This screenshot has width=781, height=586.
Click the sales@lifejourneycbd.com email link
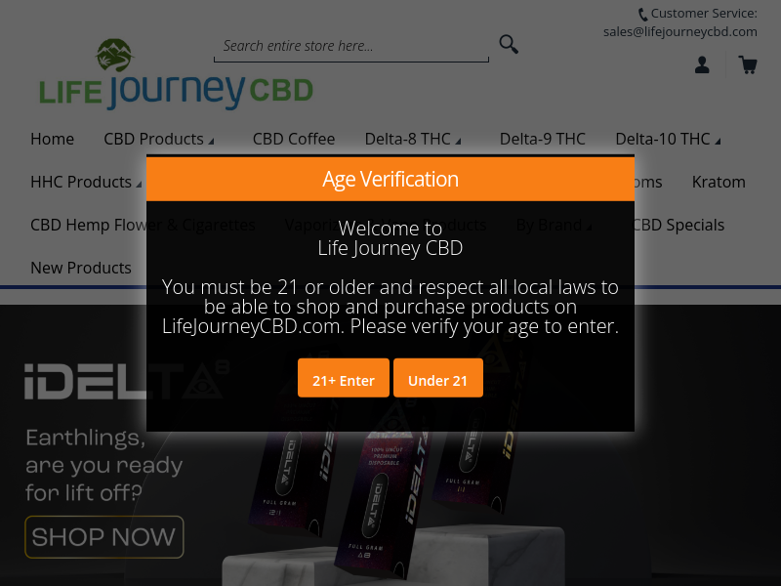(x=679, y=32)
